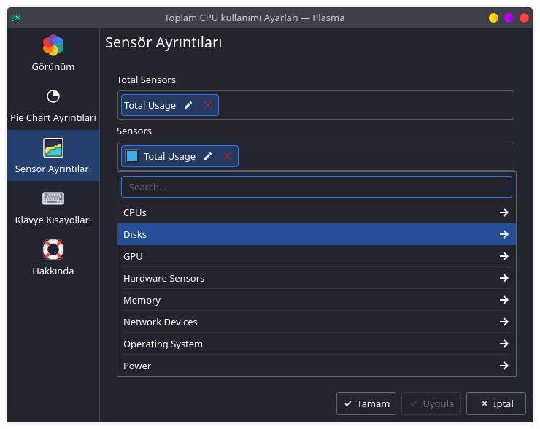Open the Görünüm appearance section icon

click(x=53, y=46)
